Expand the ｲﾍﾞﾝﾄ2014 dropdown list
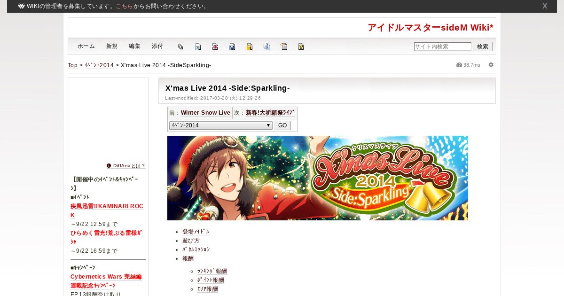The image size is (564, 296). pyautogui.click(x=221, y=125)
